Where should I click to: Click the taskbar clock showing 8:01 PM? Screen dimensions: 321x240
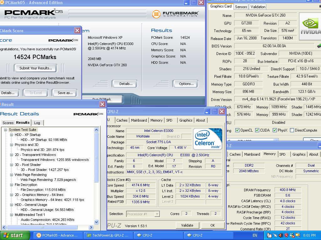[309, 235]
